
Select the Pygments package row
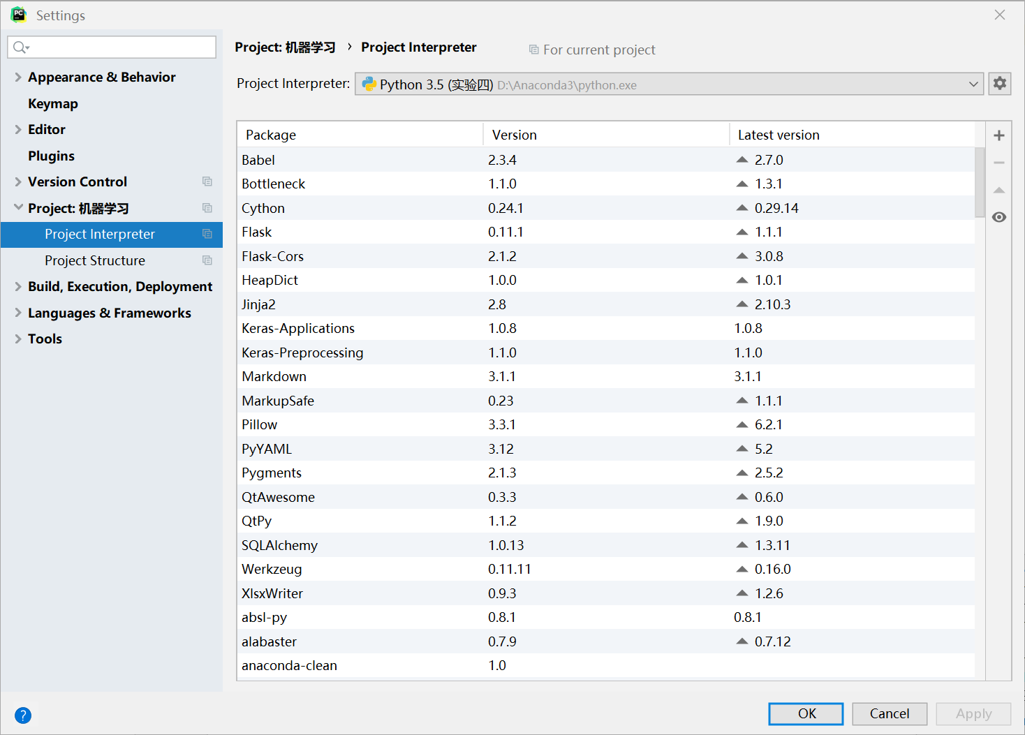tap(606, 473)
